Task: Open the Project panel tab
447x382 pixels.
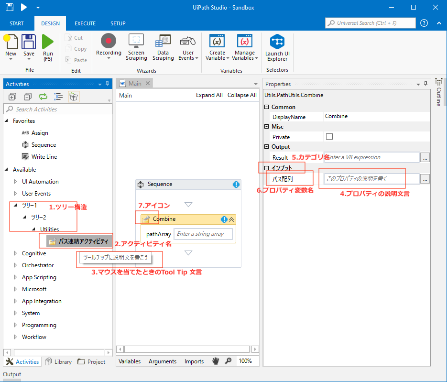Action: (92, 361)
